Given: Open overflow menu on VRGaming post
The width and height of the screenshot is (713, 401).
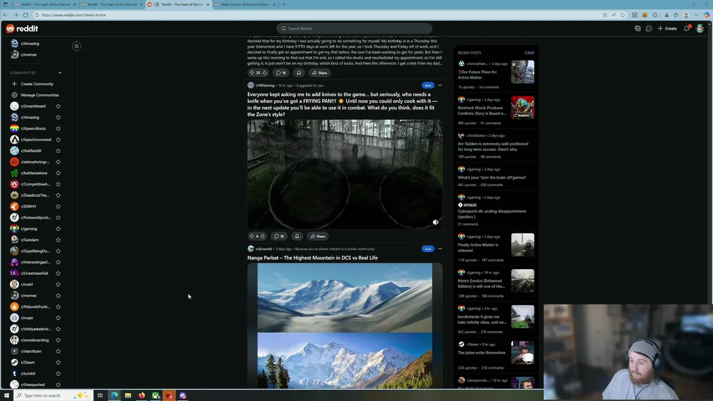Looking at the screenshot, I should [439, 85].
